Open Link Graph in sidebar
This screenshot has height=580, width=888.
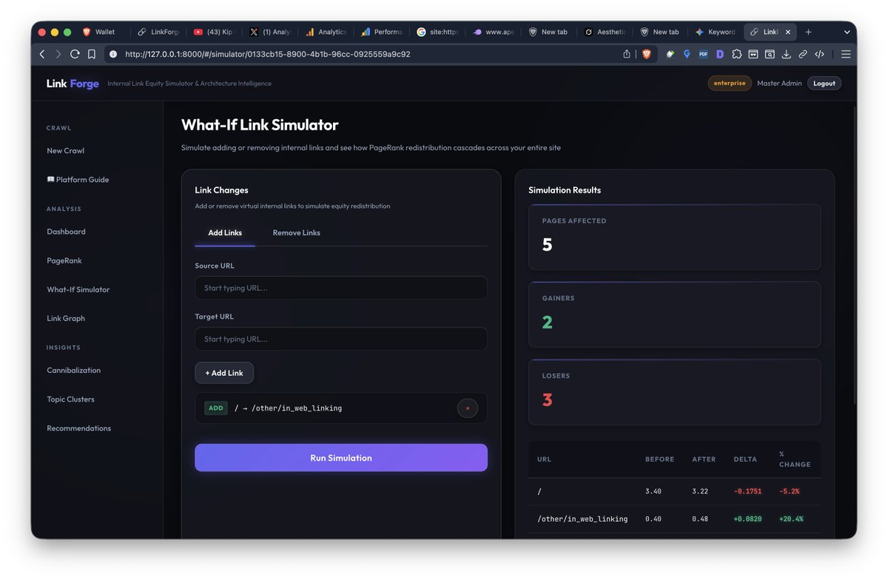(x=66, y=318)
